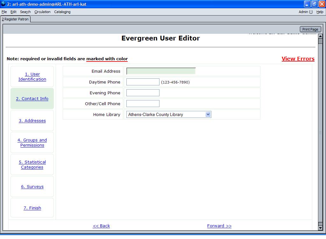326x239 pixels.
Task: Open the Cataloging menu
Action: [62, 12]
